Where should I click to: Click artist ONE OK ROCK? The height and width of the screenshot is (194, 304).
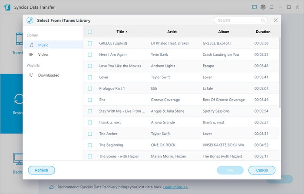pos(163,145)
